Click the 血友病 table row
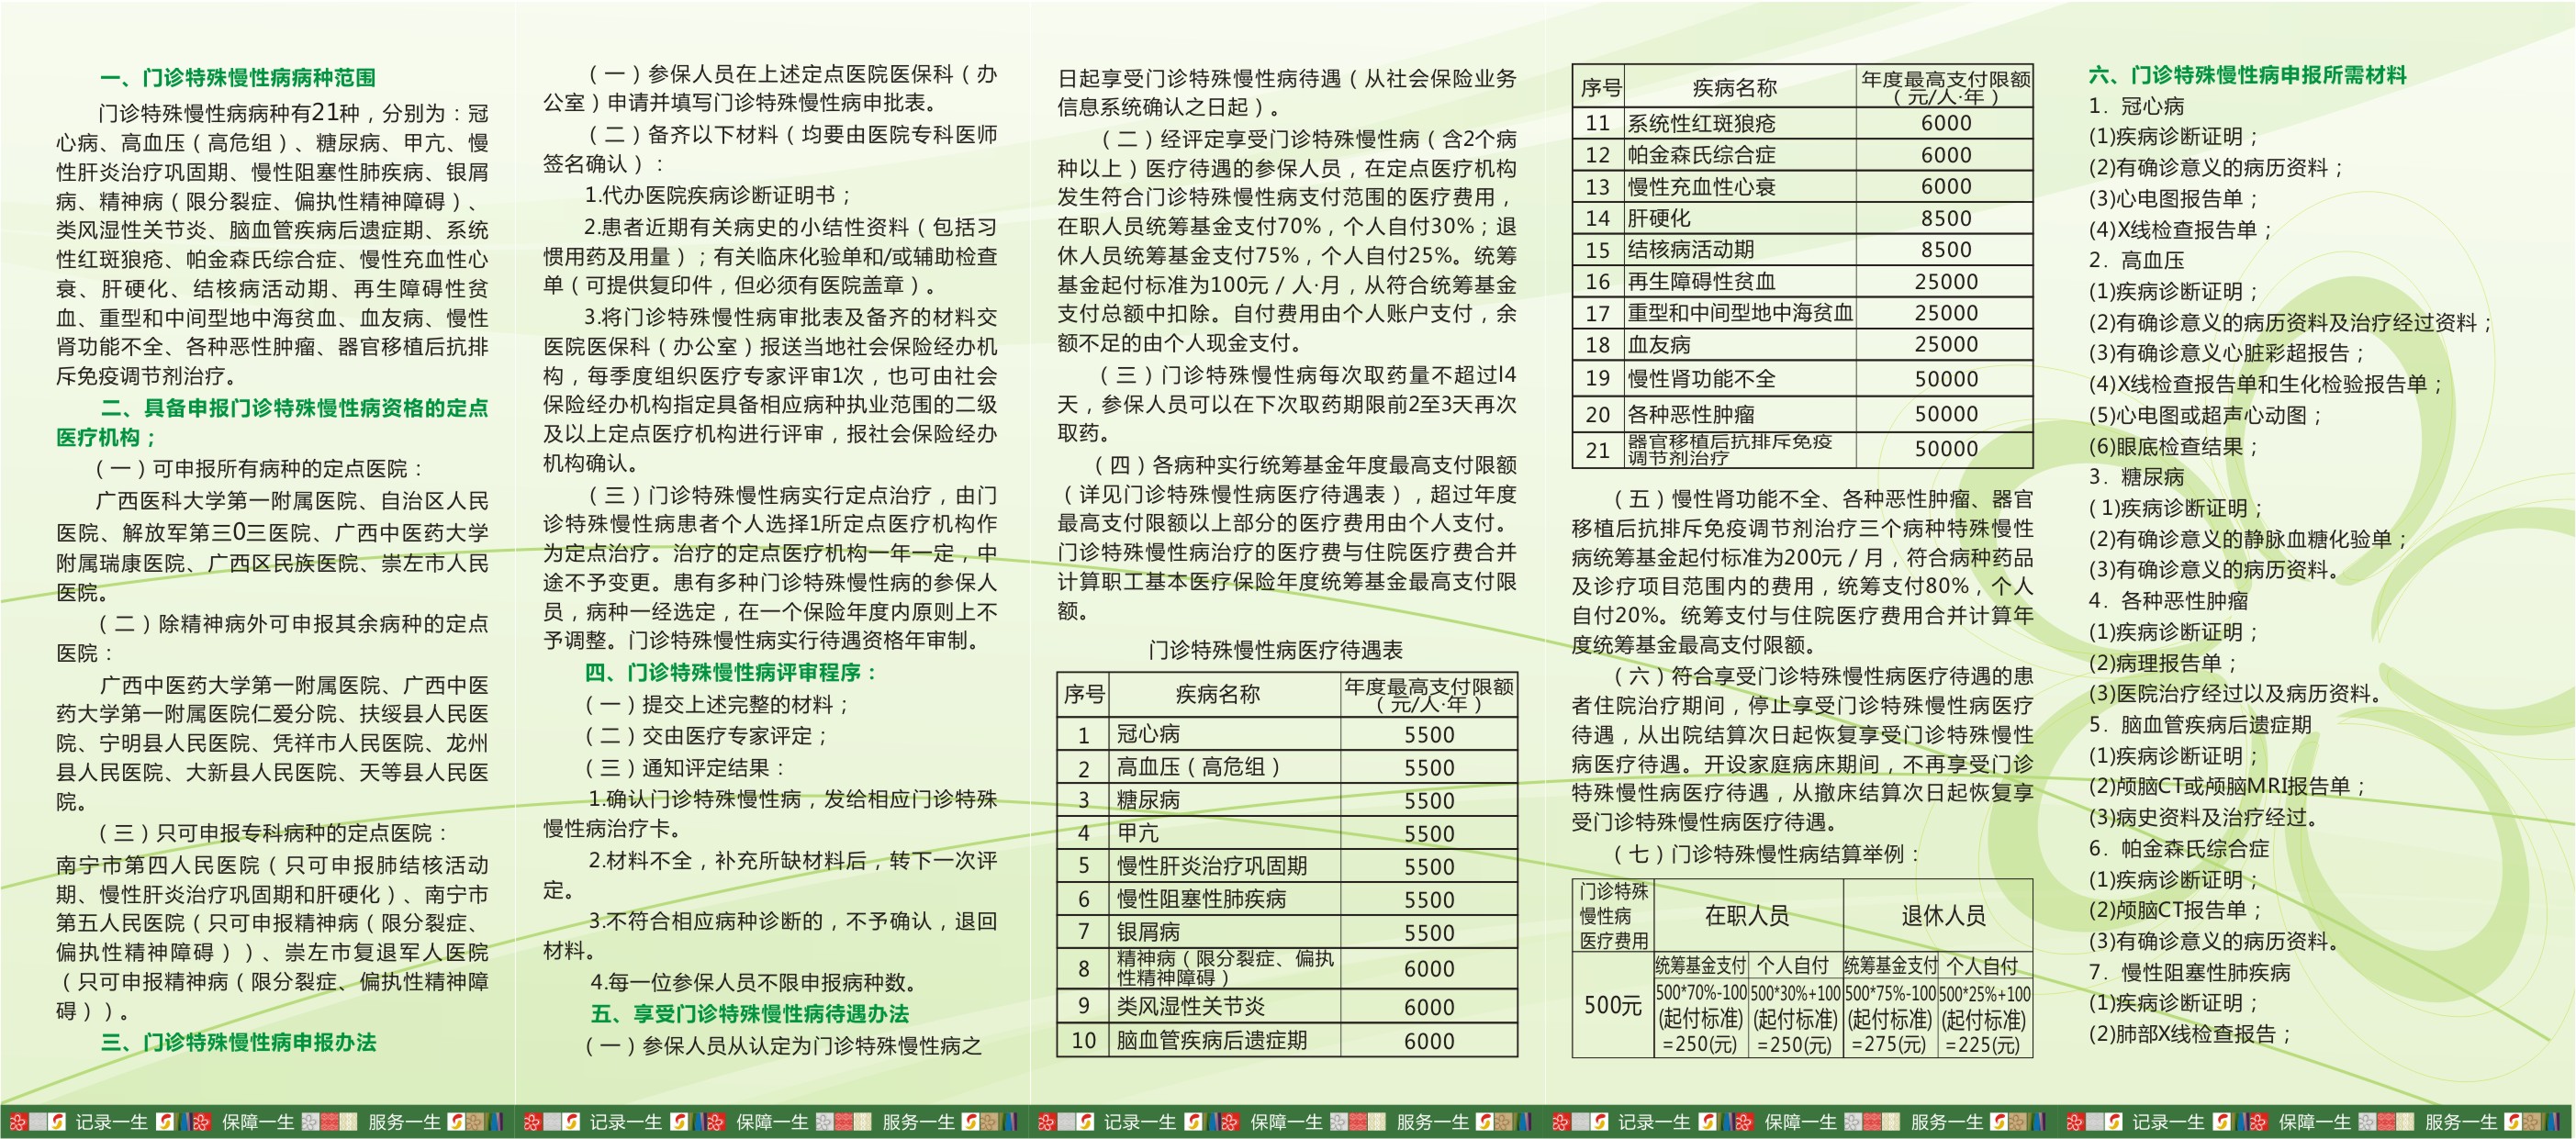The width and height of the screenshot is (2576, 1139). tap(1659, 345)
